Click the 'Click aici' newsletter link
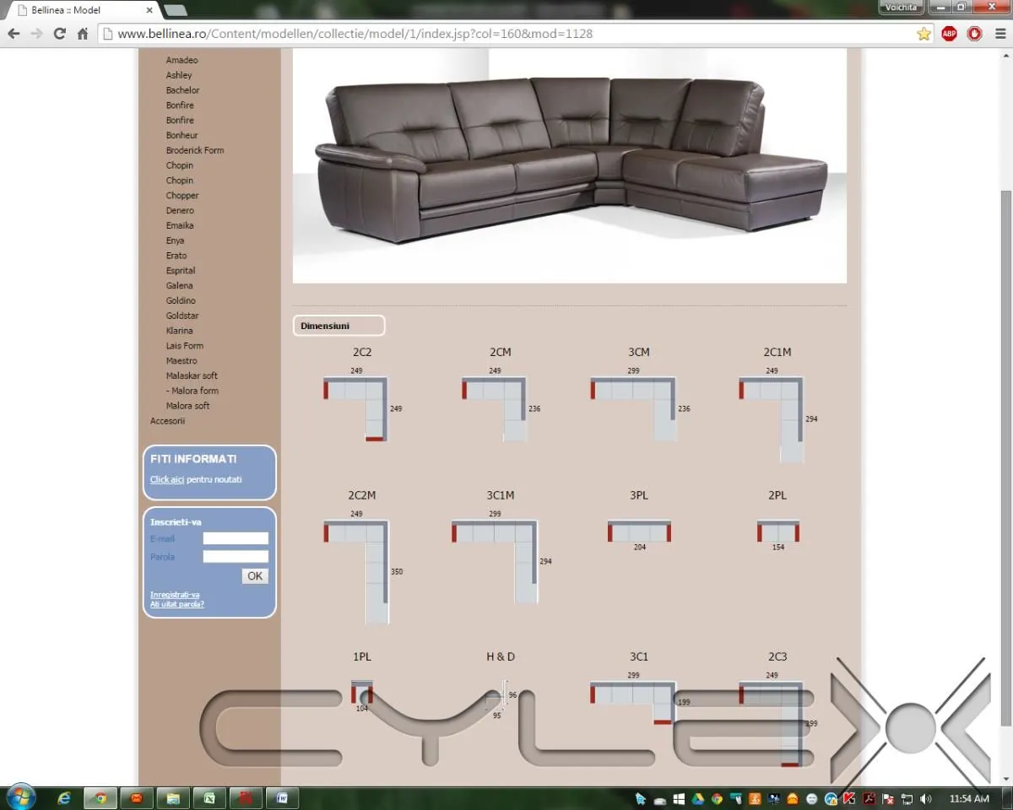 click(x=166, y=479)
